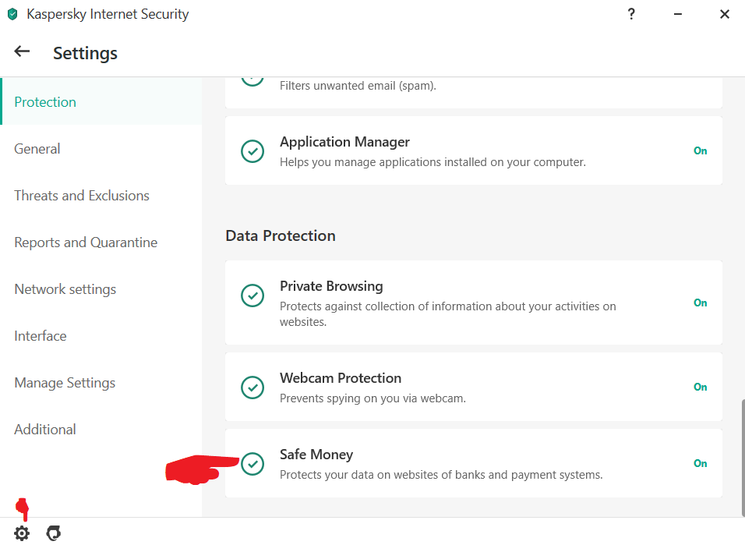Click the Safe Money checkmark icon
Image resolution: width=745 pixels, height=545 pixels.
click(x=252, y=464)
